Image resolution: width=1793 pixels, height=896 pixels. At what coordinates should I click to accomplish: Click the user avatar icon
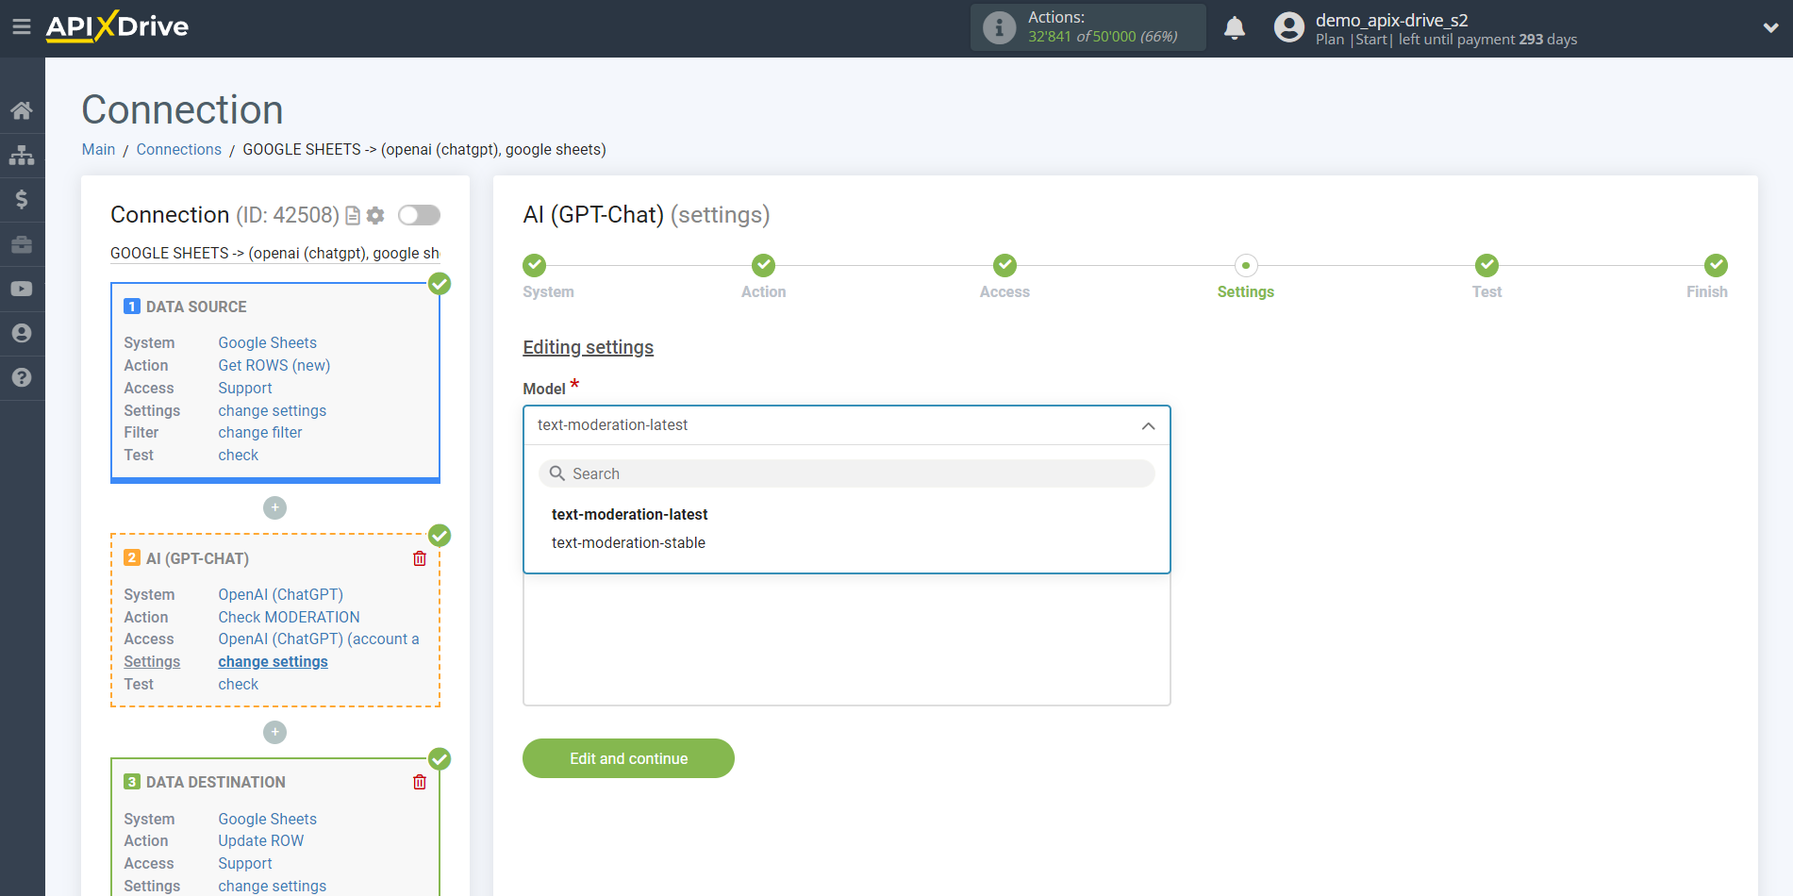point(1288,27)
